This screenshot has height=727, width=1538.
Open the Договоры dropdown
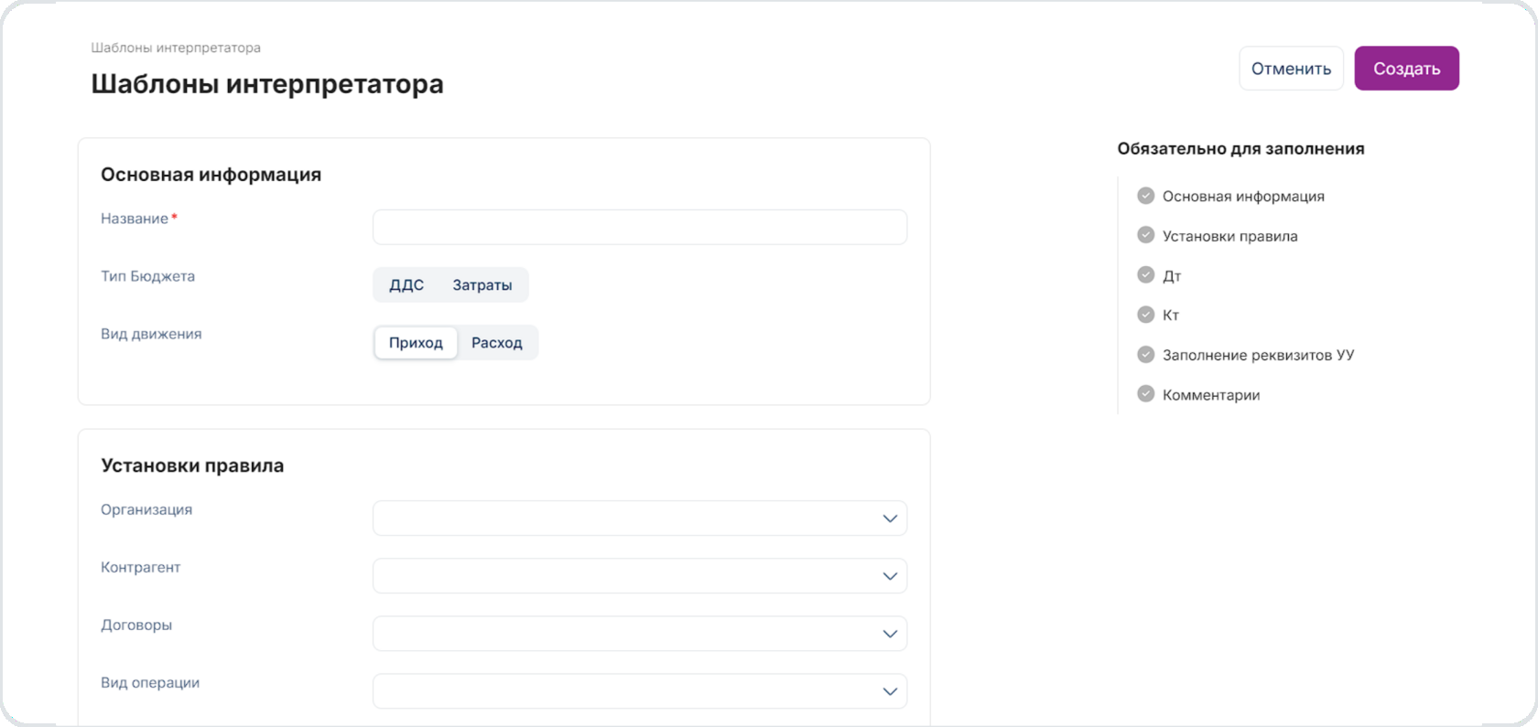pyautogui.click(x=639, y=634)
